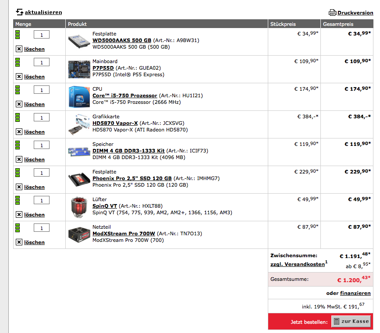Click the aktualisieren refresh arrows icon
The image size is (380, 333).
pyautogui.click(x=20, y=12)
